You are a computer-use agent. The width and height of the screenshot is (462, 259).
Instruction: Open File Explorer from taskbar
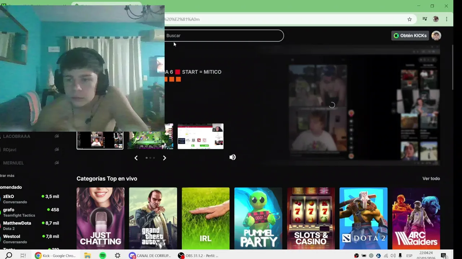[87, 255]
